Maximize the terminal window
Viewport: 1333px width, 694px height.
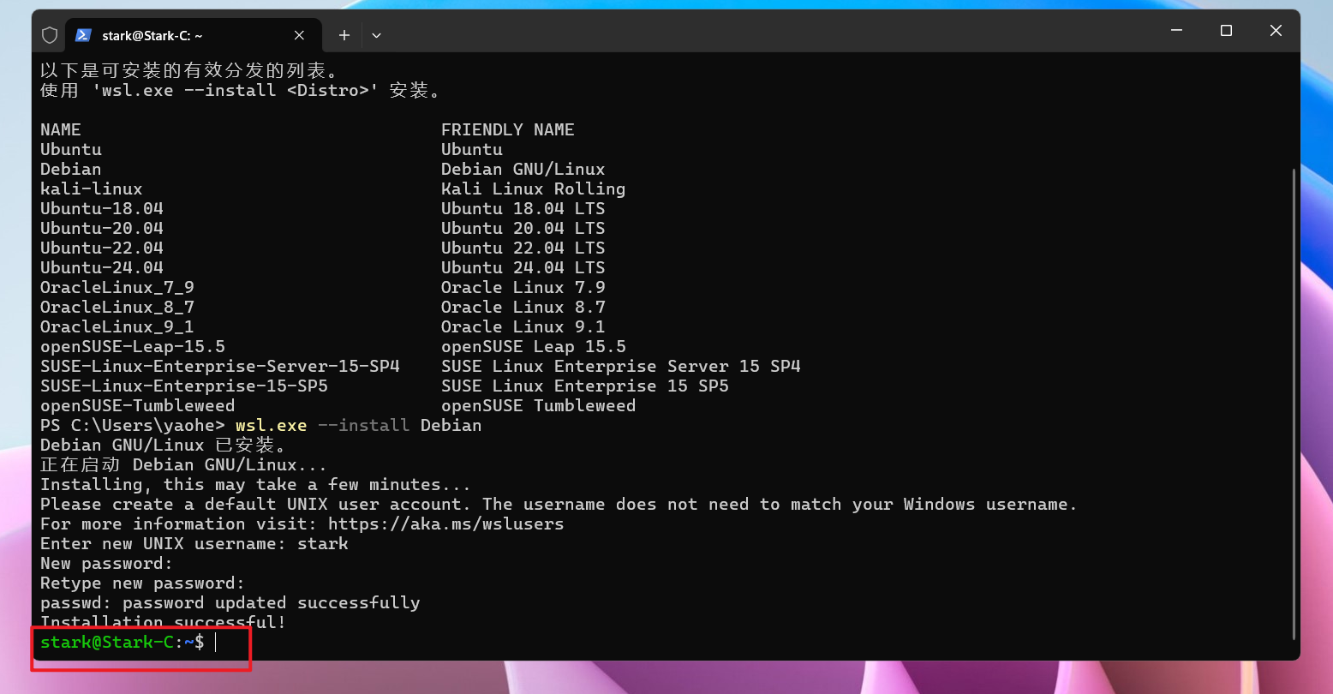(x=1226, y=31)
